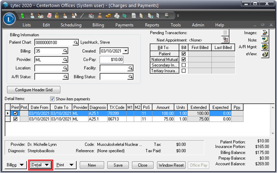The width and height of the screenshot is (277, 173).
Task: Click the documents with globe toolbar icon
Action: click(x=150, y=16)
